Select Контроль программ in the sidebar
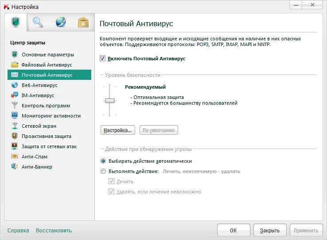The image size is (327, 240). point(49,106)
